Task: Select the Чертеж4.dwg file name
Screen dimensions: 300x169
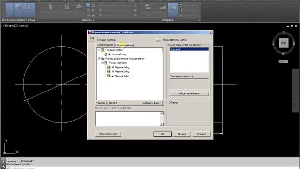Action: tap(122, 67)
